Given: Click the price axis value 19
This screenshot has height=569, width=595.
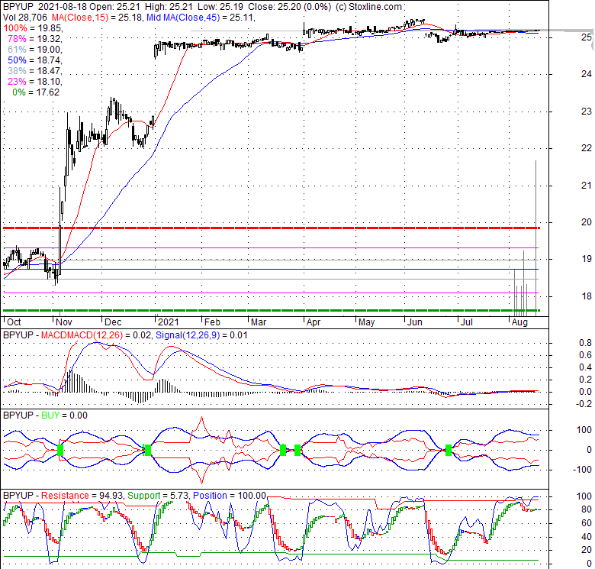Looking at the screenshot, I should 587,259.
